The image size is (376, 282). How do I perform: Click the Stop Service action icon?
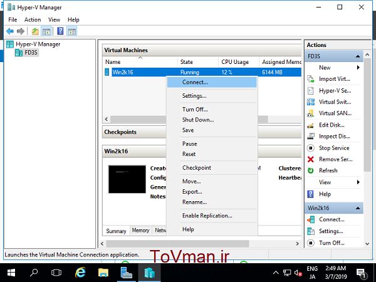(311, 148)
